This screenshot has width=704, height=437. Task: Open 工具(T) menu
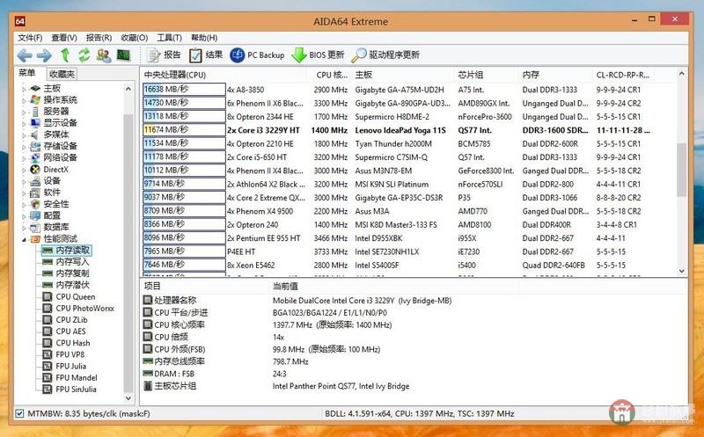[169, 38]
